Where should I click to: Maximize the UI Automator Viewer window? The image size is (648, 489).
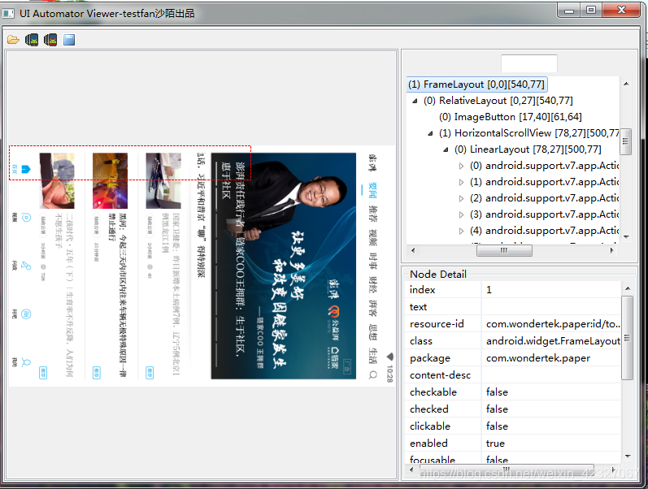coord(591,10)
